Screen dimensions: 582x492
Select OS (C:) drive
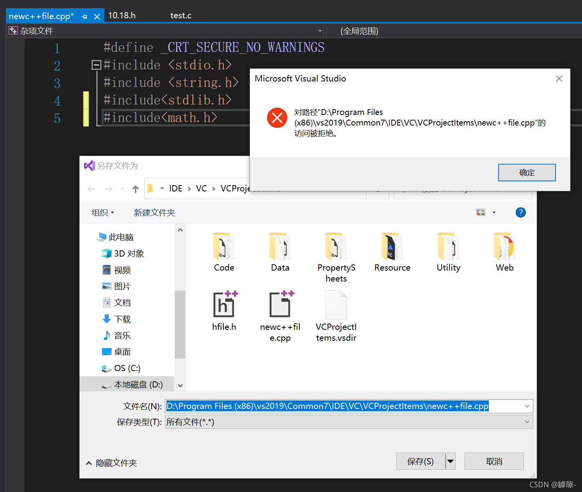tap(121, 368)
